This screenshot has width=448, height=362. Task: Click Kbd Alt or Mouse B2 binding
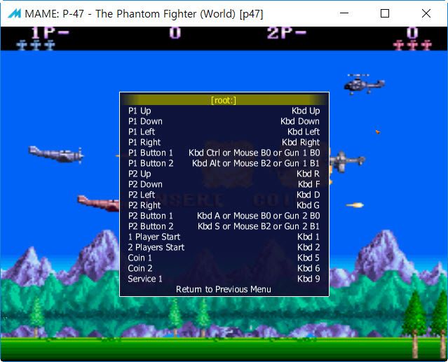point(256,163)
